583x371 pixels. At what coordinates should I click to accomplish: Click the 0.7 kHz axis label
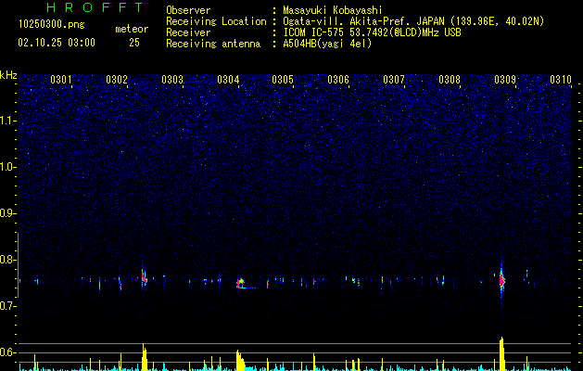[x=8, y=306]
